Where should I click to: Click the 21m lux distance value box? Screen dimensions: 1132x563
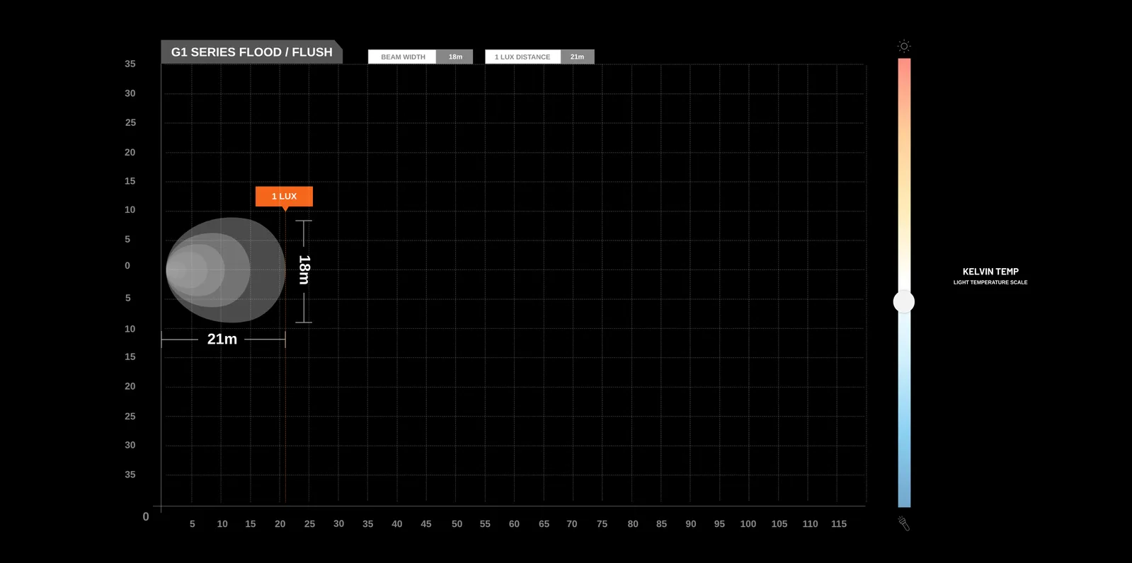click(x=578, y=57)
